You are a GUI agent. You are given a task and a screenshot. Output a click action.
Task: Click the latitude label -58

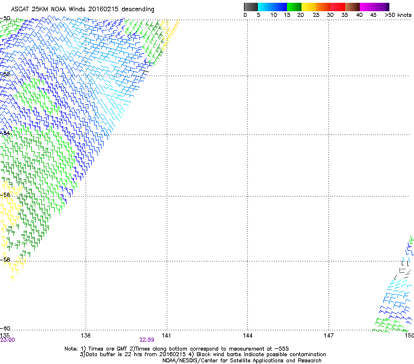pyautogui.click(x=5, y=260)
